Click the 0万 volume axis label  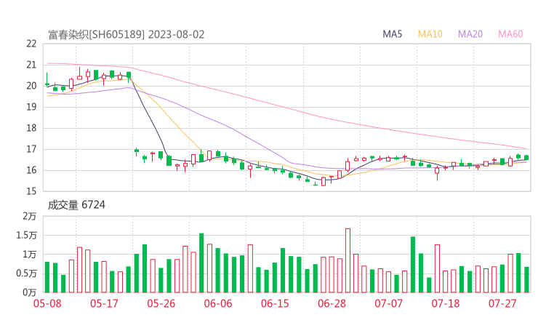click(x=30, y=292)
